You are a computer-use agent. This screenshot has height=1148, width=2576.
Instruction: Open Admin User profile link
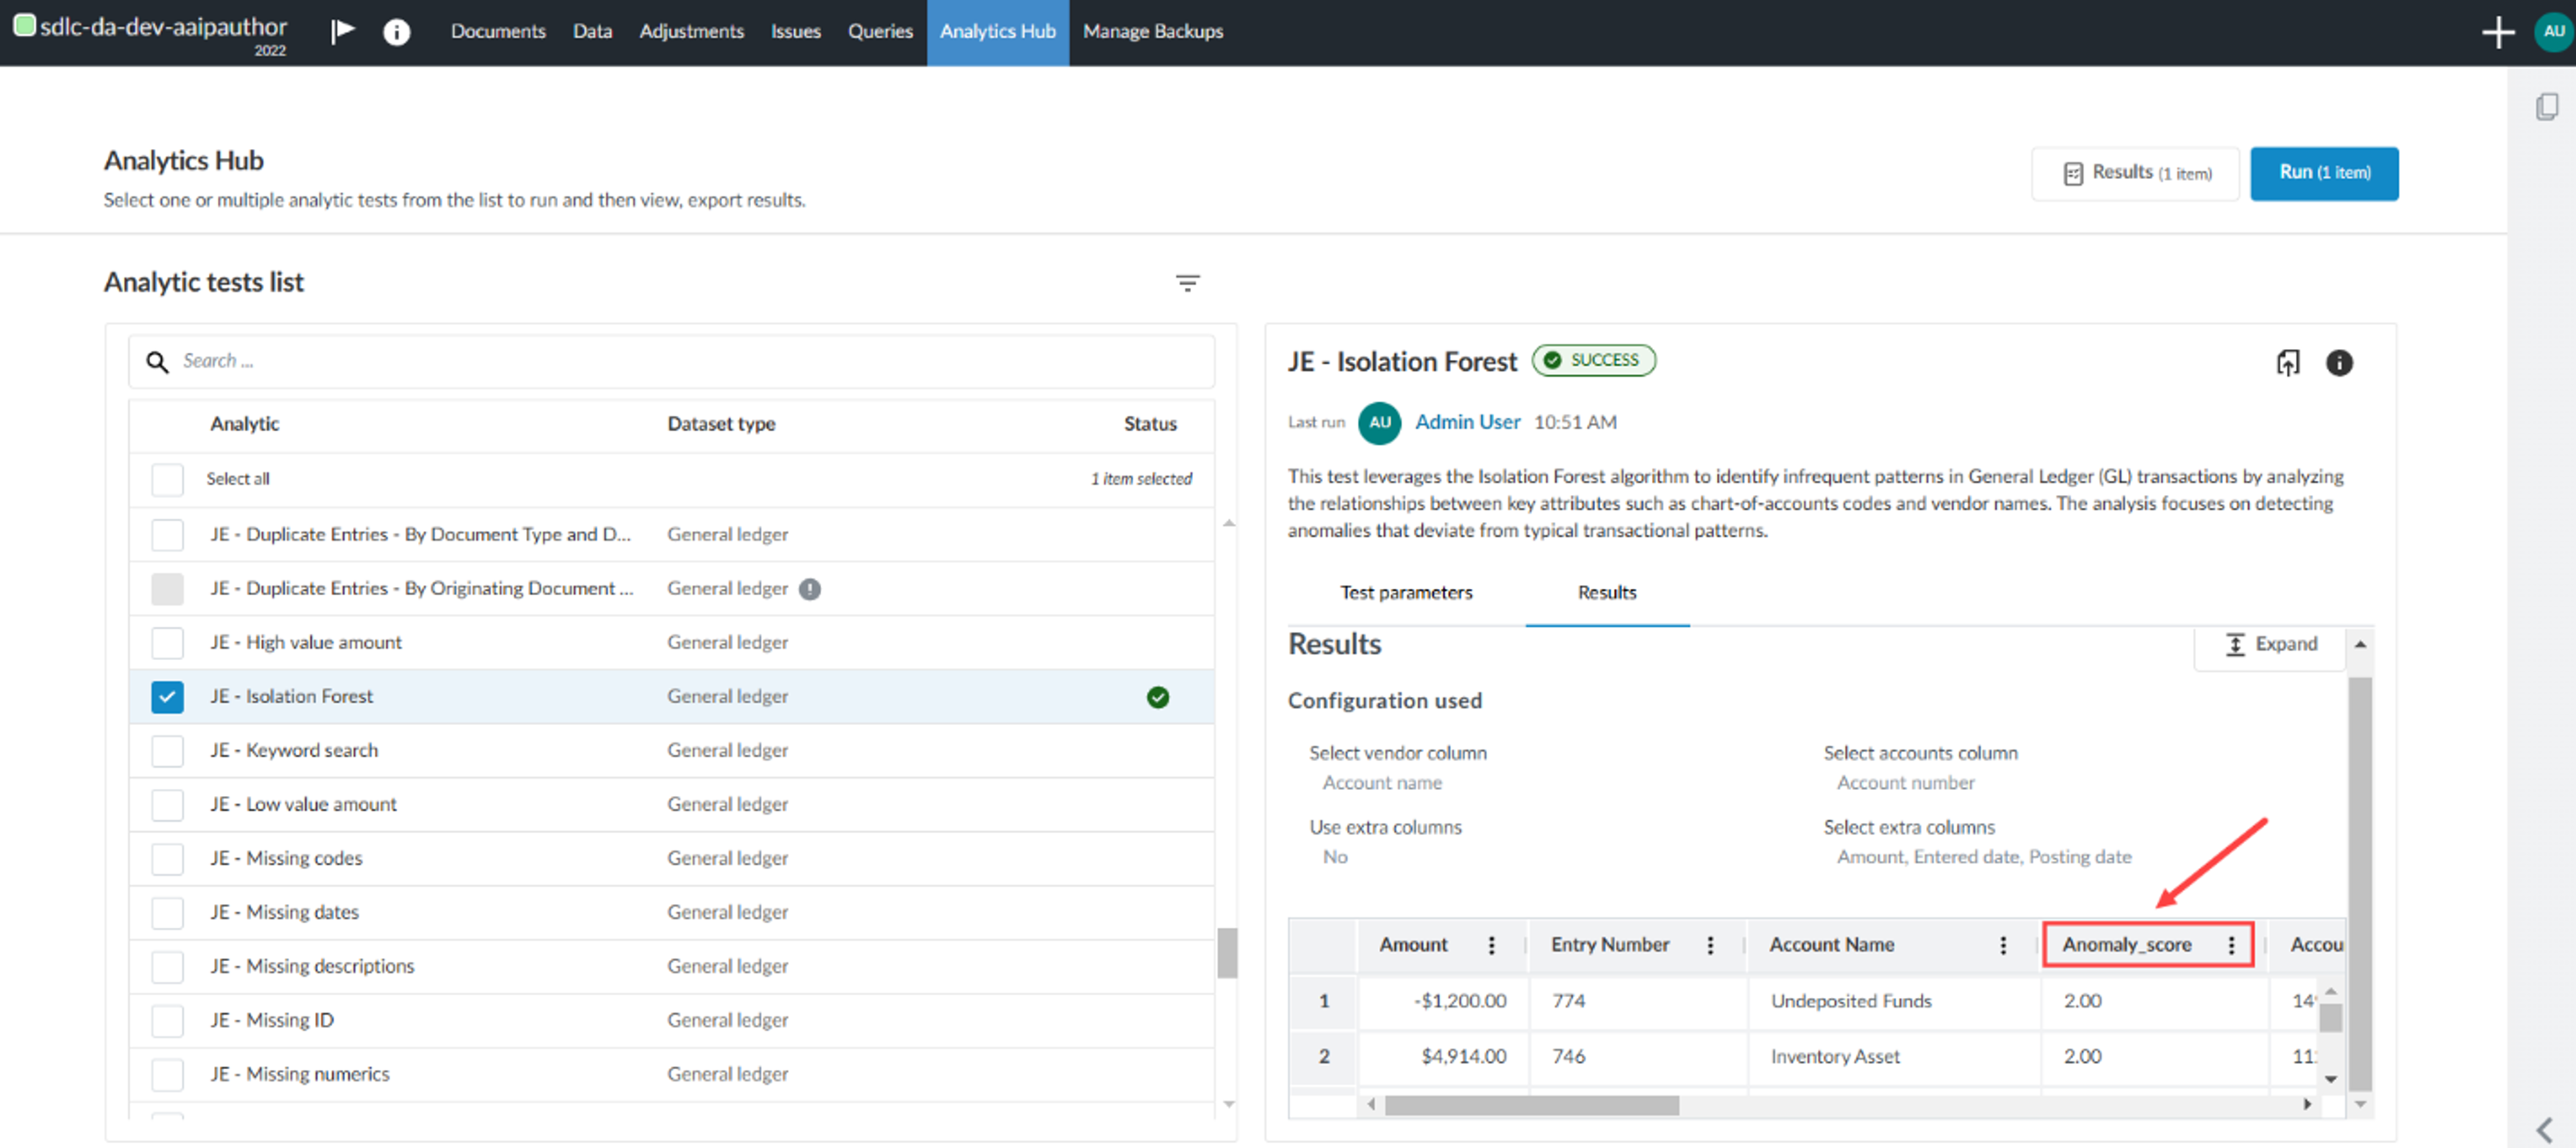coord(1467,423)
